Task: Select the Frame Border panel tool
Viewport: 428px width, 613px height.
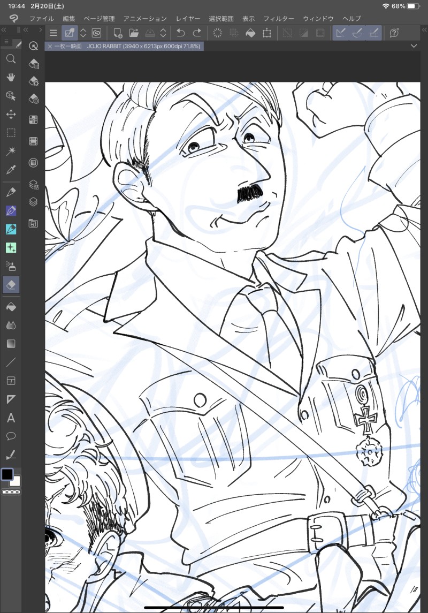Action: pos(11,381)
